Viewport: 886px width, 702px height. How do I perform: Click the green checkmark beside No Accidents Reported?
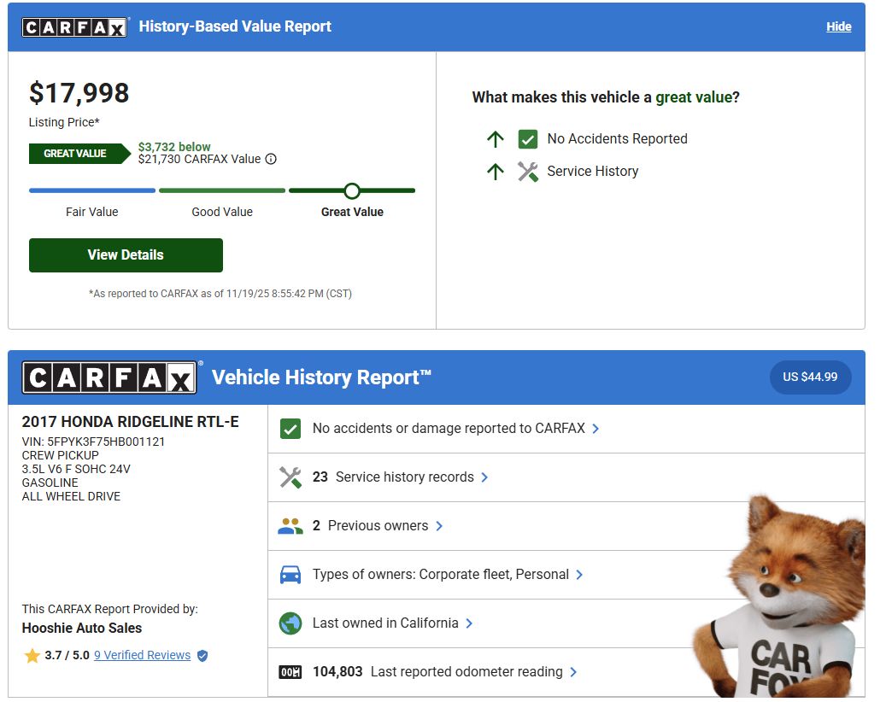[528, 139]
